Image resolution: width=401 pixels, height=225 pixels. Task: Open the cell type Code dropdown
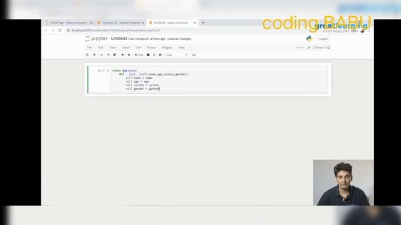coord(176,55)
